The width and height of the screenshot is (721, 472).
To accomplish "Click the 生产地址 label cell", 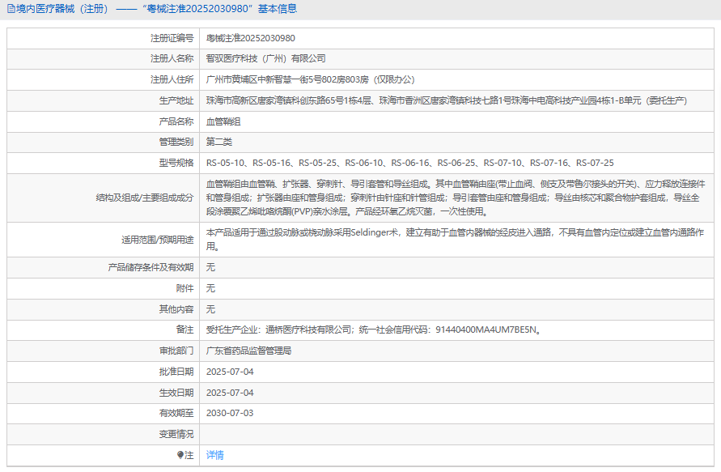I will click(x=103, y=100).
